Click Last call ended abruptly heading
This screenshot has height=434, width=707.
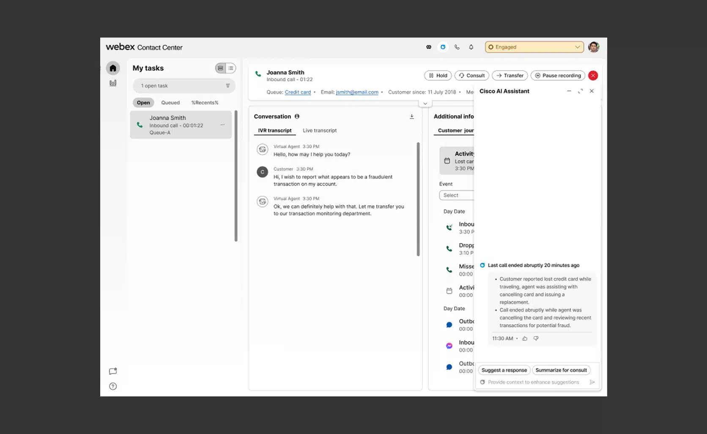click(x=534, y=266)
